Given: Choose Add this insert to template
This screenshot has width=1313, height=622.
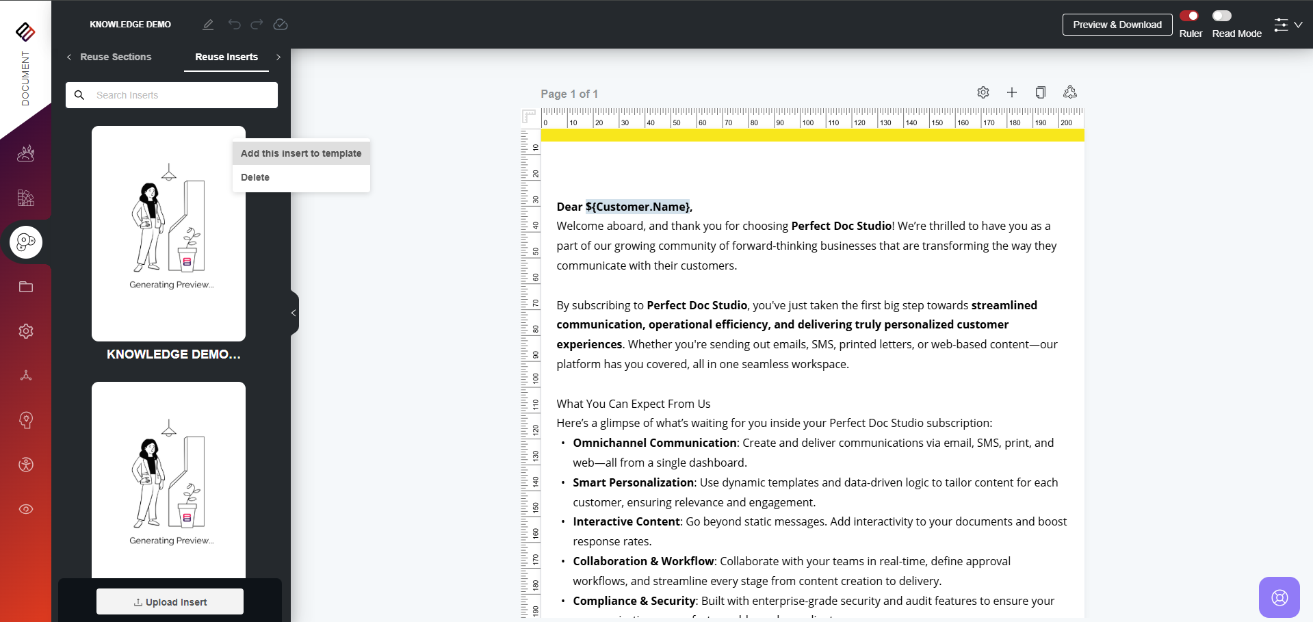Looking at the screenshot, I should click(301, 153).
